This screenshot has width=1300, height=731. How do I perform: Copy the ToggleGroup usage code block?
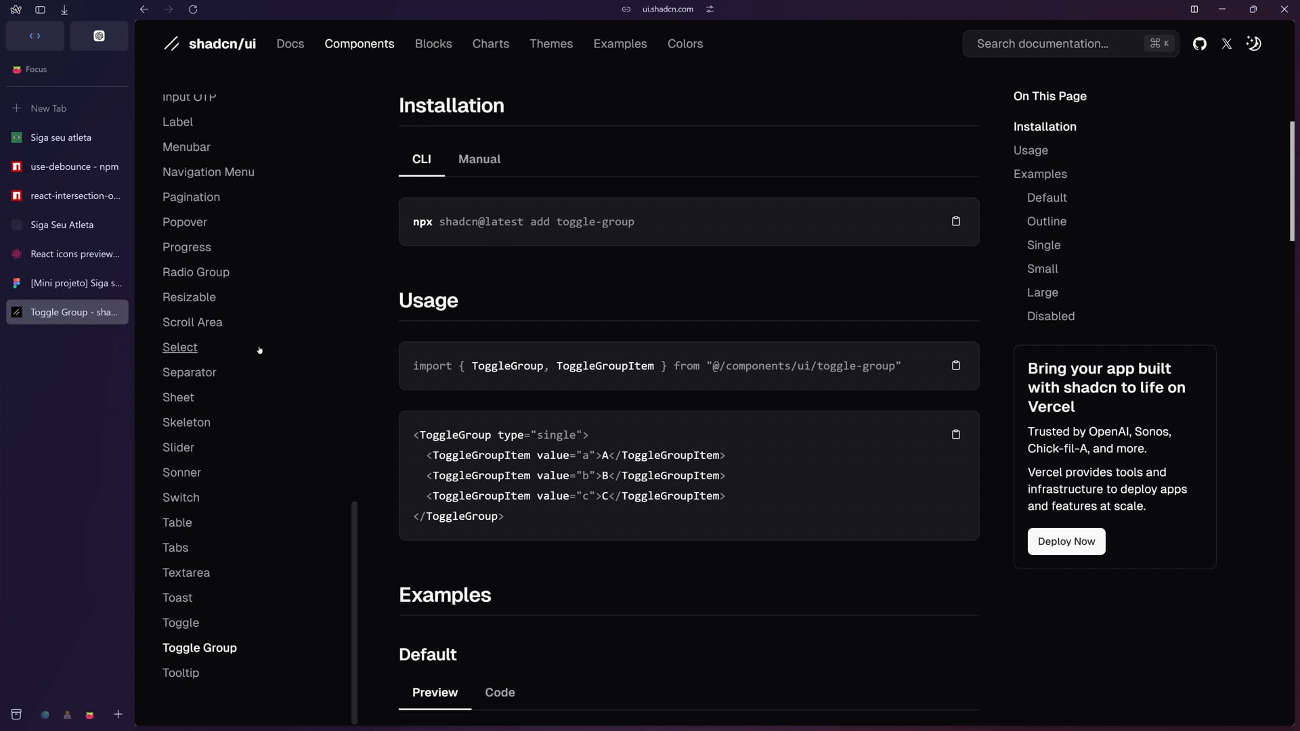coord(955,435)
